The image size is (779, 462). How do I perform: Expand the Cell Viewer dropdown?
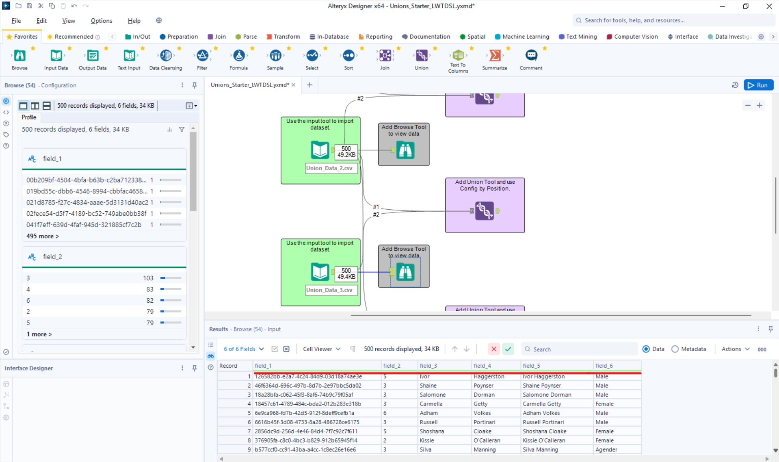pos(321,349)
